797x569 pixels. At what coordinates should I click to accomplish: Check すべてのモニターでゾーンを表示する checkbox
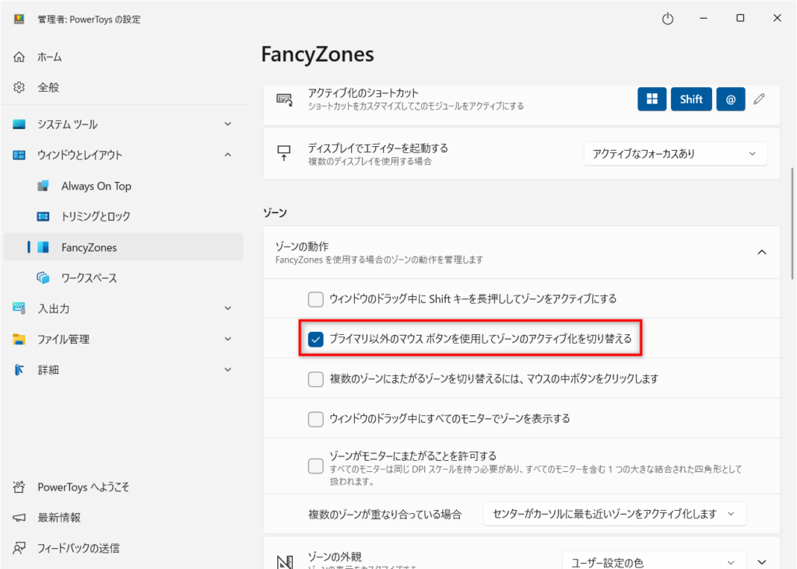[315, 419]
